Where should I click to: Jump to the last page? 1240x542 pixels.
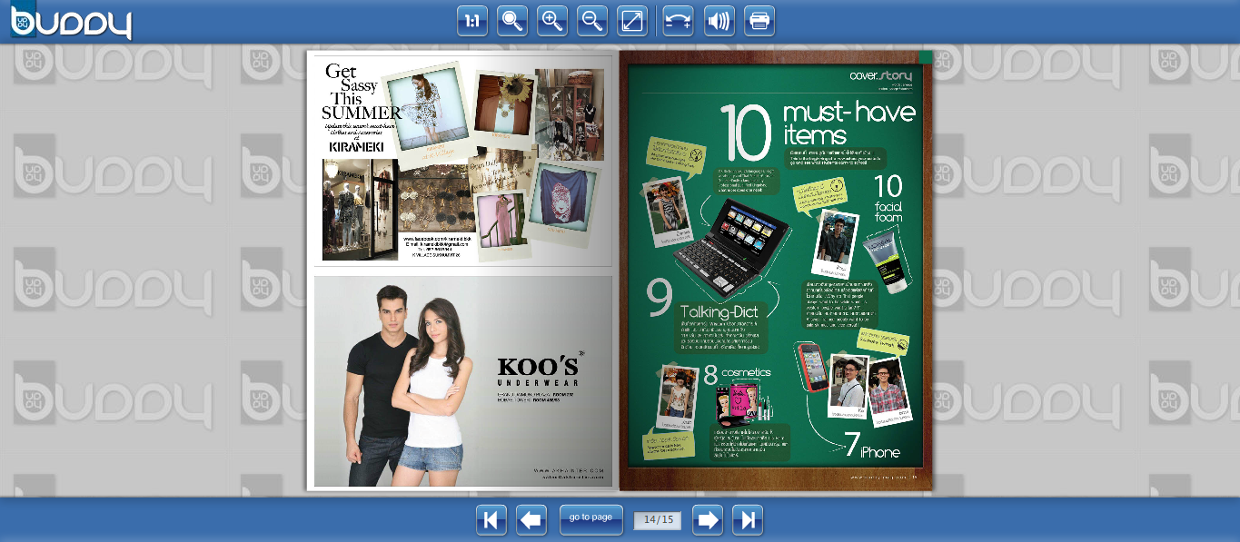[x=748, y=520]
